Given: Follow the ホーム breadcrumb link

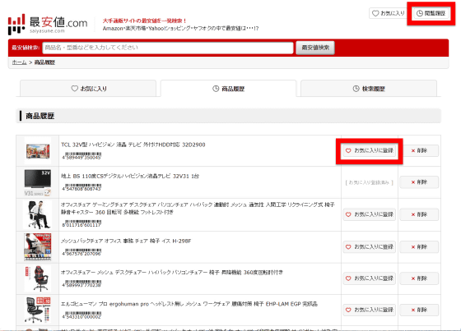Looking at the screenshot, I should tap(20, 62).
